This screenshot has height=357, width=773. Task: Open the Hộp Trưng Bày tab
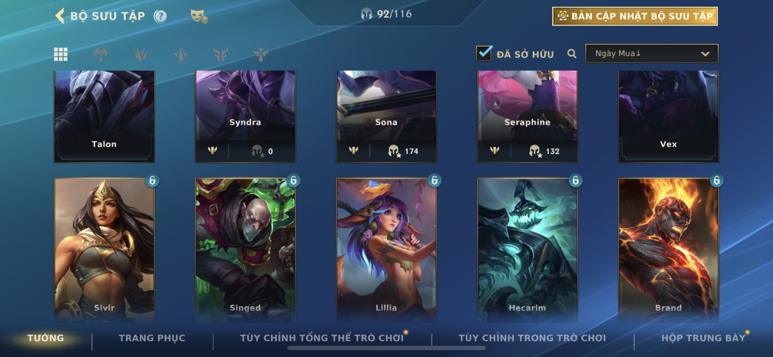(703, 338)
